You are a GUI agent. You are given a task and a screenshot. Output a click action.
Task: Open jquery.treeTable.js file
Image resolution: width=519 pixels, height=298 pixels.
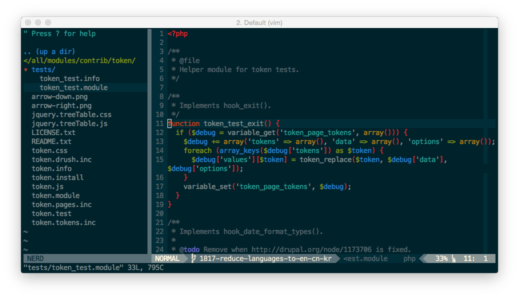pyautogui.click(x=69, y=123)
